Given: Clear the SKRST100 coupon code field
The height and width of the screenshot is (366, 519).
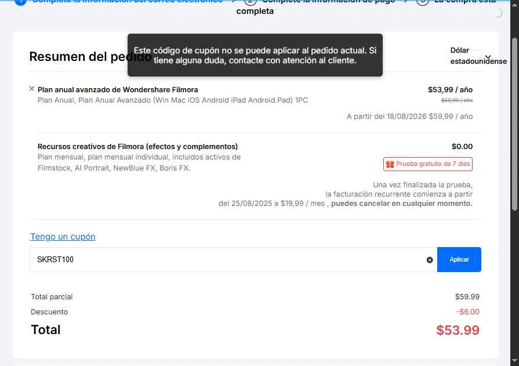Looking at the screenshot, I should [430, 260].
